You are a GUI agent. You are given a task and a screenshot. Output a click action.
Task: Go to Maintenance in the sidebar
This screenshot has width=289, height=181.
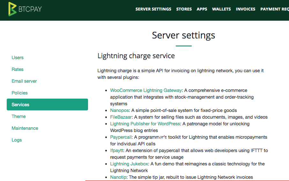[x=25, y=128]
